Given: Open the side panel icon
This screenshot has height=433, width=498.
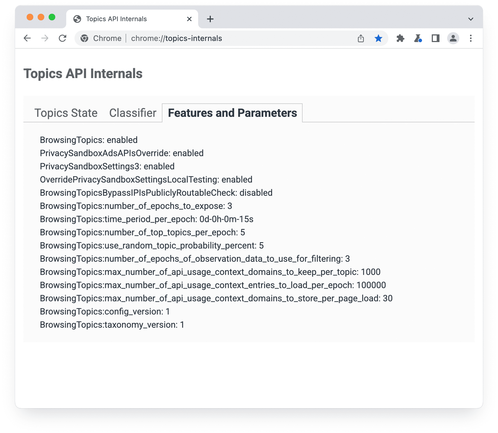Looking at the screenshot, I should pos(435,38).
